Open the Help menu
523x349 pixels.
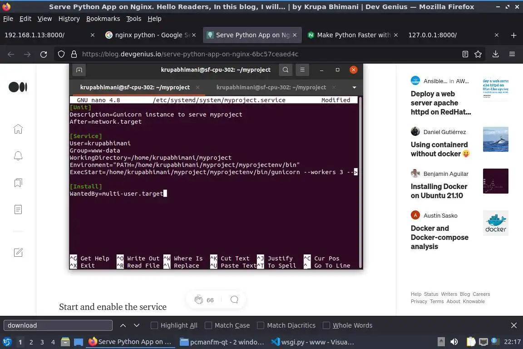[x=154, y=19]
